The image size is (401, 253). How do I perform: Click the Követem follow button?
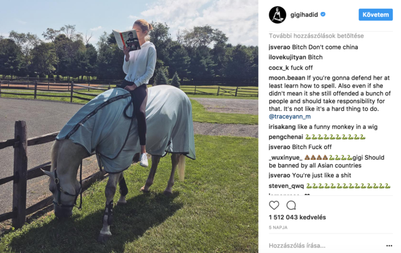[375, 14]
